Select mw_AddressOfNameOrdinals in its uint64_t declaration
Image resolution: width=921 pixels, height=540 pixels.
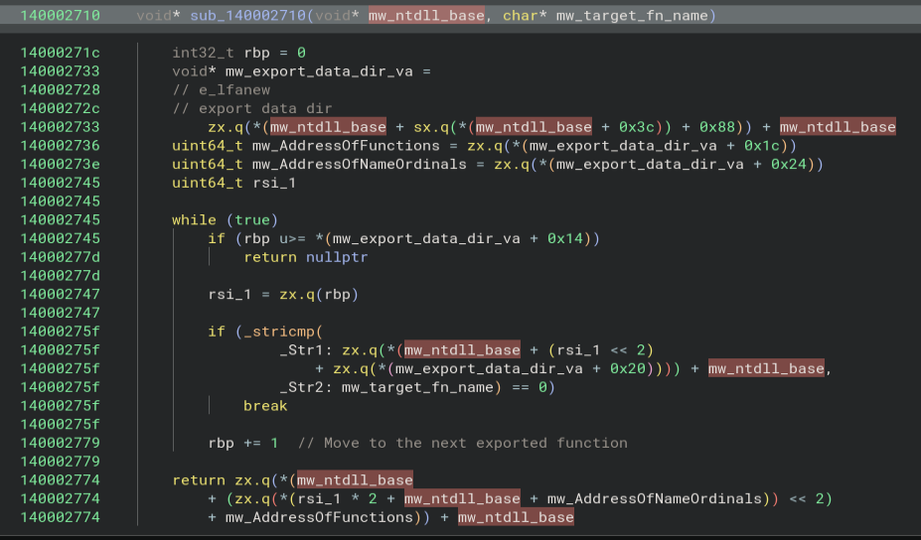pos(360,165)
